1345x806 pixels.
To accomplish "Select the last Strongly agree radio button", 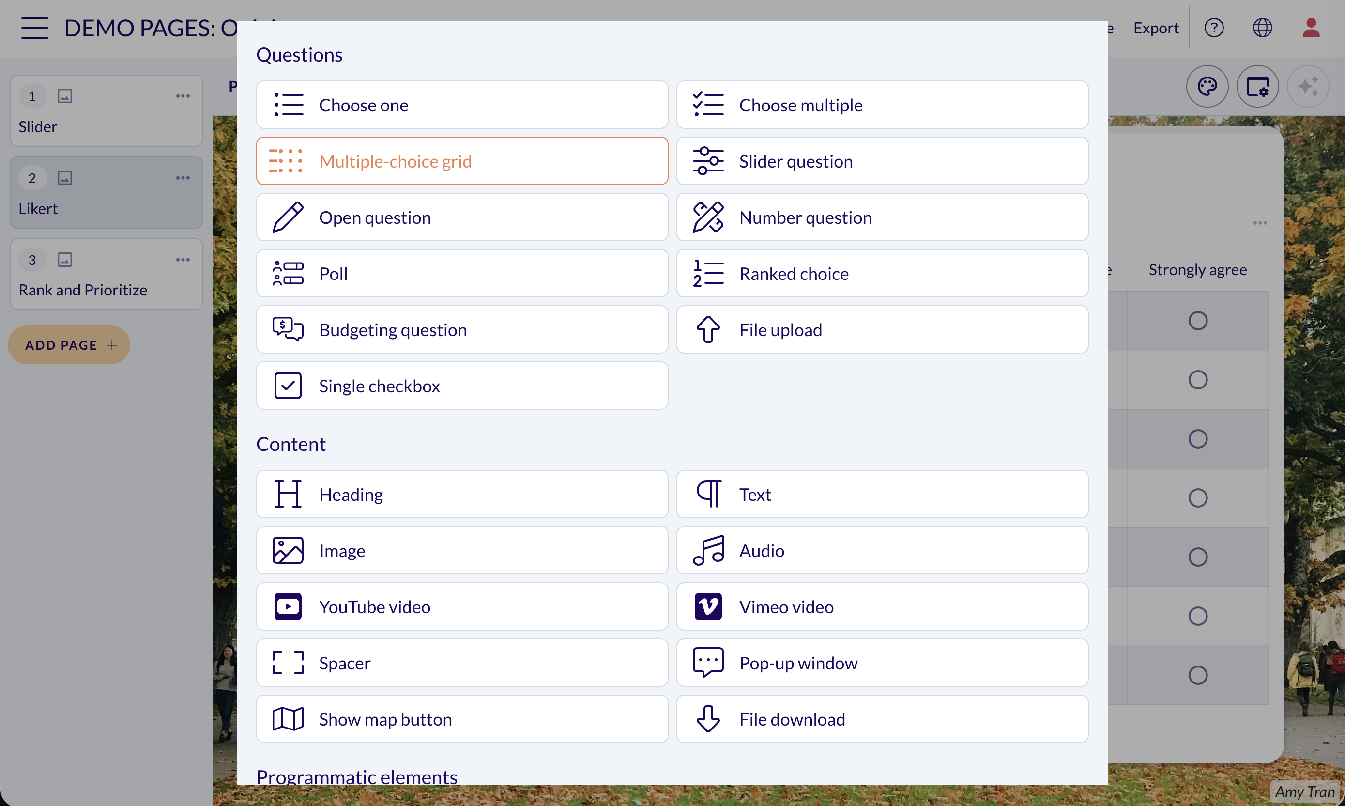I will 1198,675.
